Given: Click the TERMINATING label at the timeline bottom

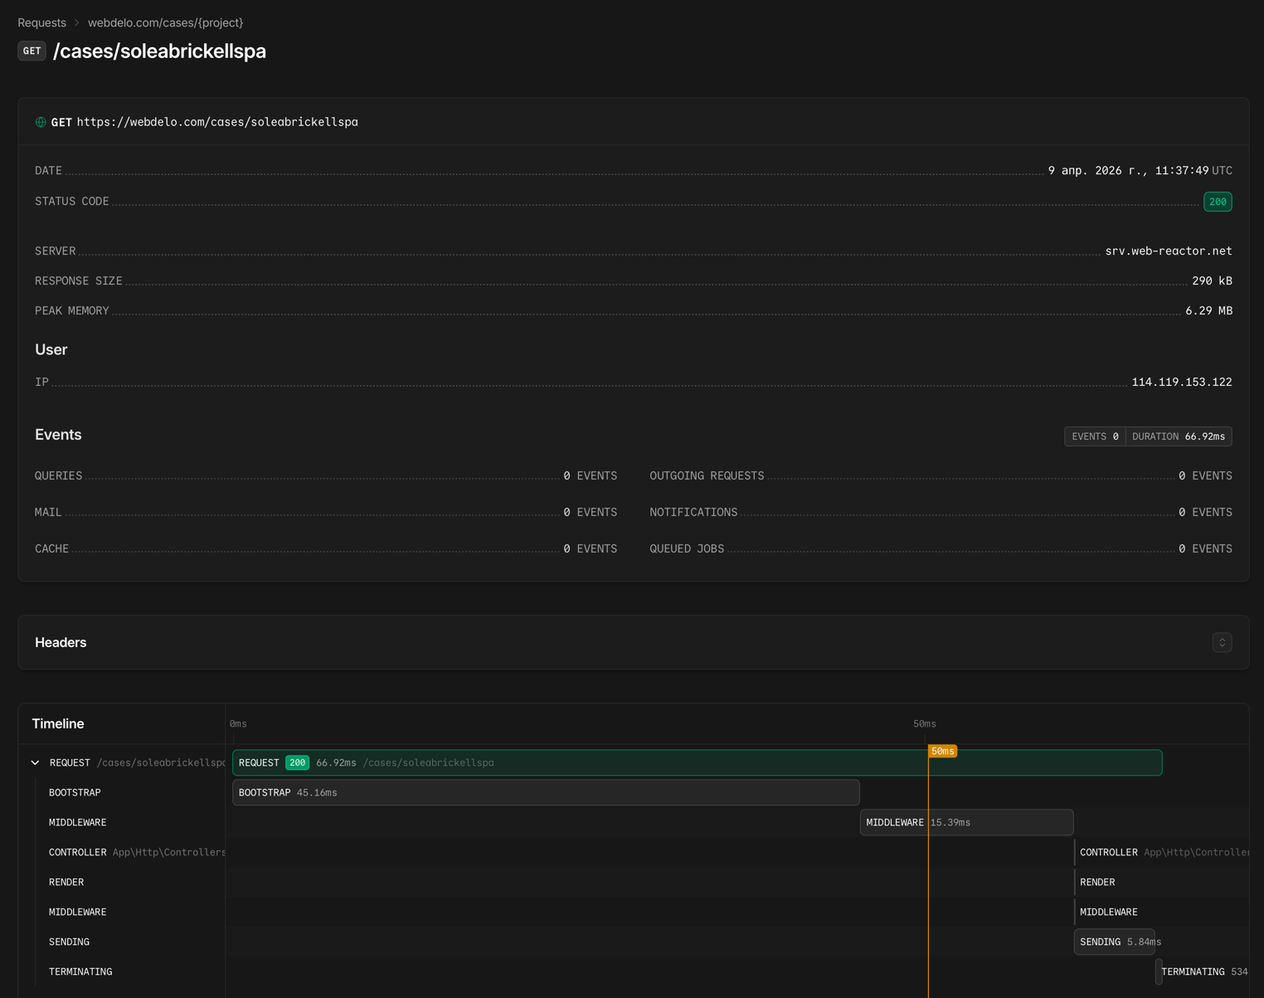Looking at the screenshot, I should [x=80, y=971].
